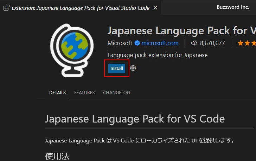Click the '使用法' section heading
Image resolution: width=256 pixels, height=161 pixels.
click(x=57, y=156)
